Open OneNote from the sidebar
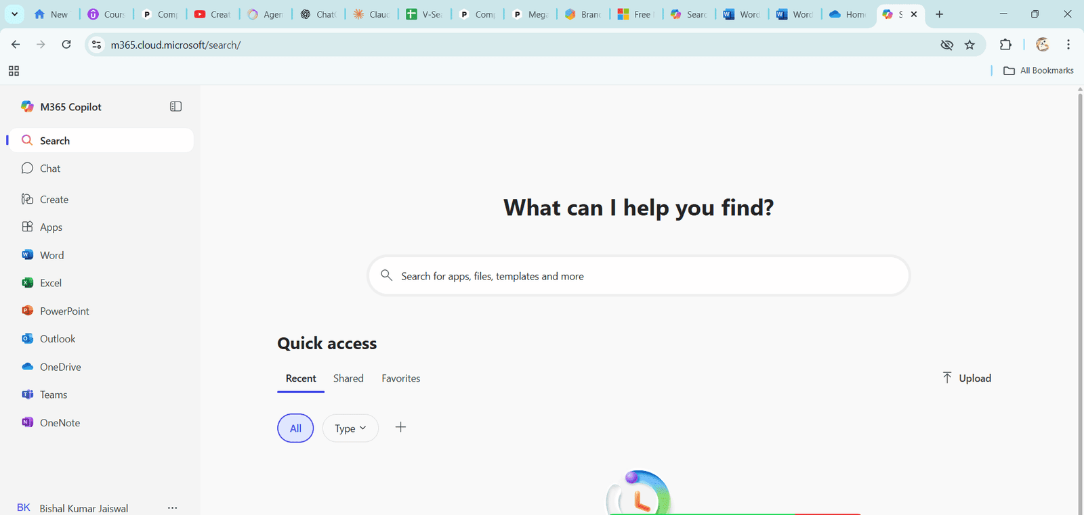The image size is (1084, 515). (60, 423)
